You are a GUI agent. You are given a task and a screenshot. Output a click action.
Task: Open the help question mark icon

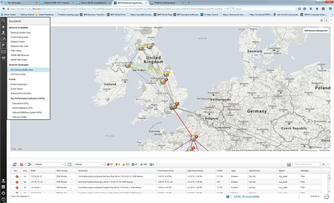[3, 199]
